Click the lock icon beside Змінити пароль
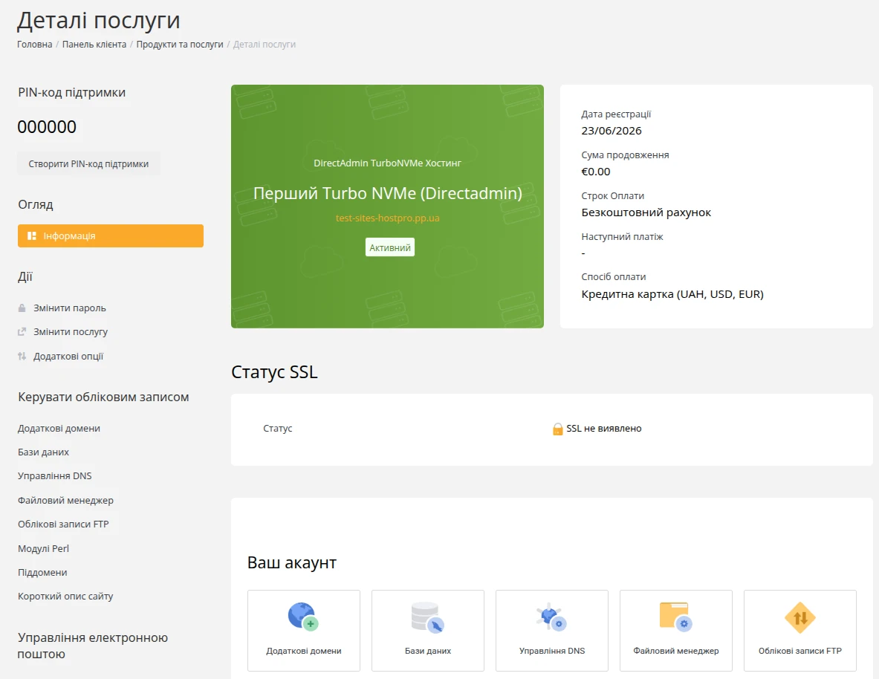 point(22,308)
